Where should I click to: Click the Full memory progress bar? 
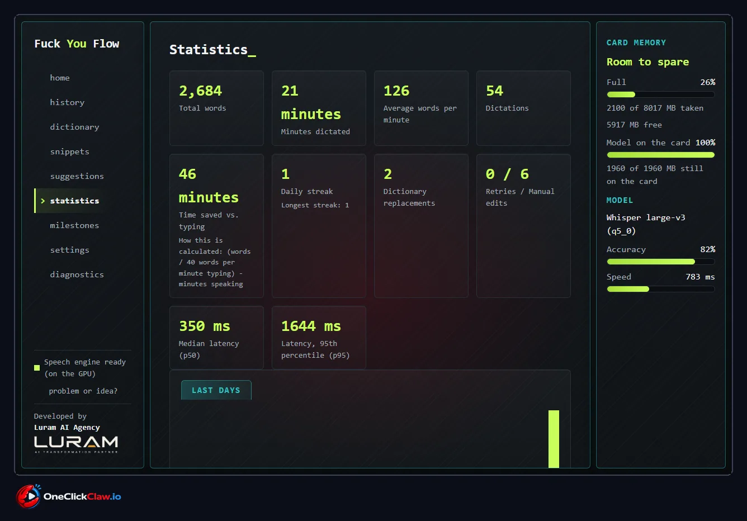click(660, 94)
